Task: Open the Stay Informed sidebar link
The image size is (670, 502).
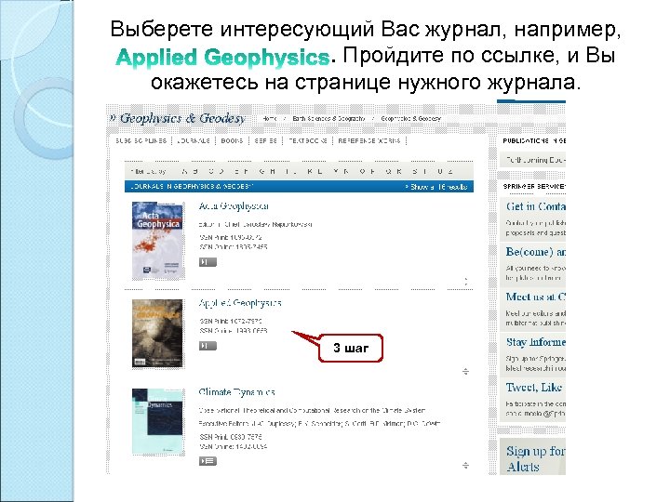Action: click(x=536, y=342)
